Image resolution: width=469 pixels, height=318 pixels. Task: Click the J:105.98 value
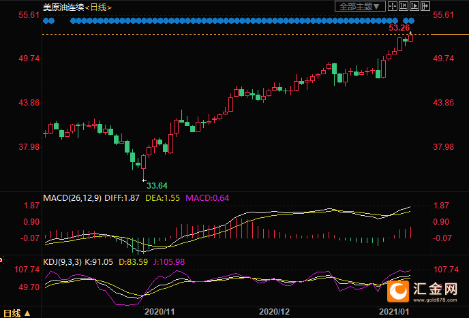pyautogui.click(x=169, y=262)
